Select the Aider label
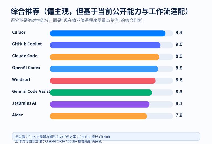 click(x=18, y=115)
